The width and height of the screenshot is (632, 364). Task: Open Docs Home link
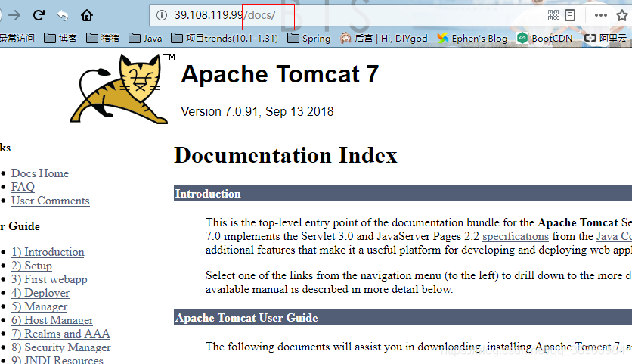point(40,173)
